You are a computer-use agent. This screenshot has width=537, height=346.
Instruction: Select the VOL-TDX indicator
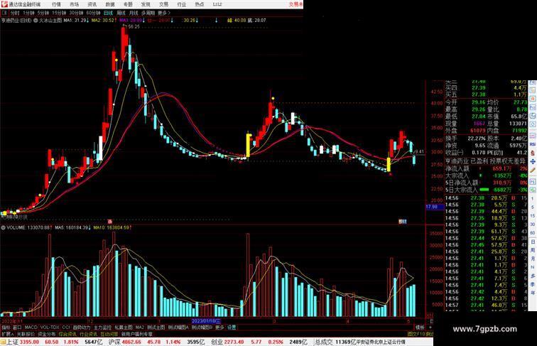pos(50,328)
